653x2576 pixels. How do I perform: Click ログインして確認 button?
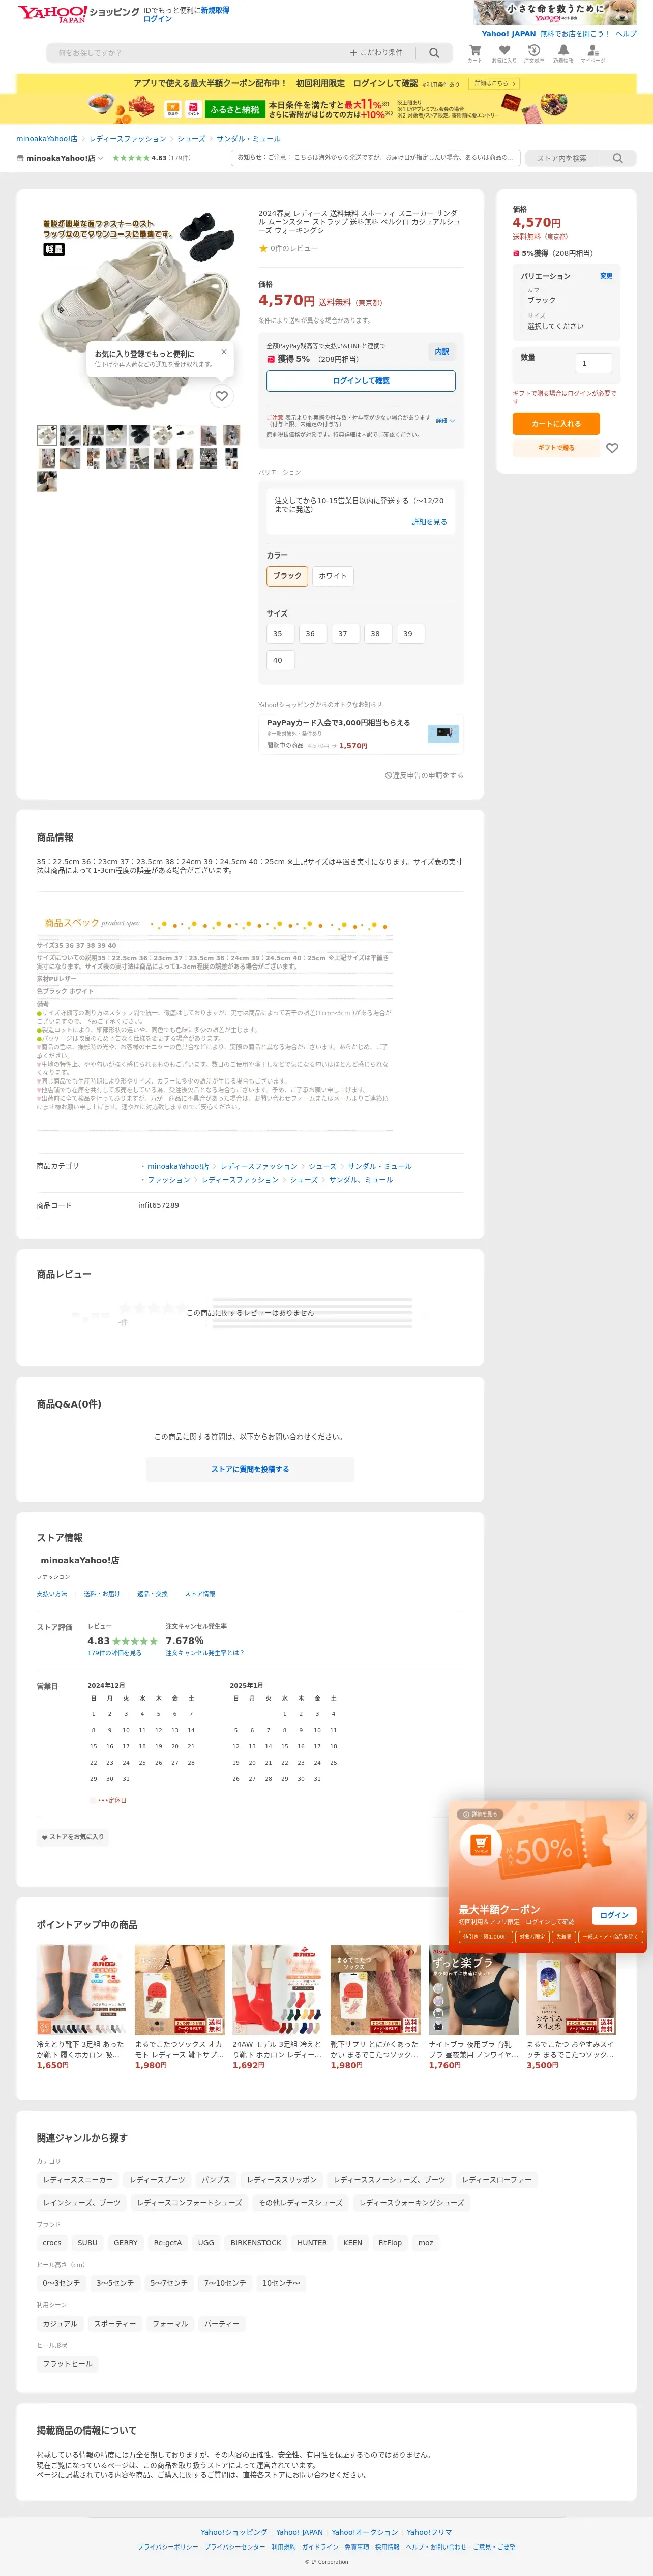pyautogui.click(x=361, y=381)
